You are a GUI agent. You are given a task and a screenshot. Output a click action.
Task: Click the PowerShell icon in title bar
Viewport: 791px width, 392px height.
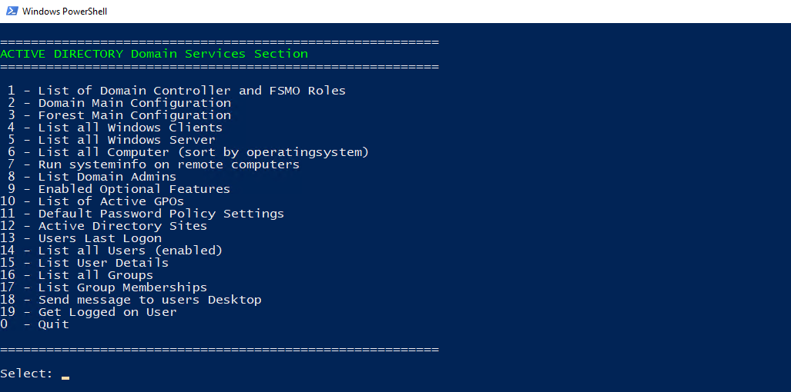pos(11,12)
